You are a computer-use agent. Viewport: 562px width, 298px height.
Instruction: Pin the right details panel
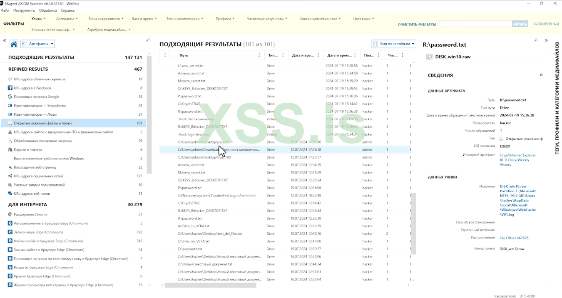coord(537,40)
